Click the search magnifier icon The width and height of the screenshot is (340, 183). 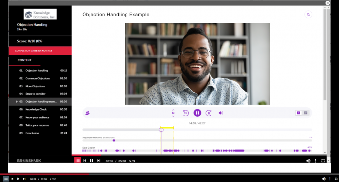(308, 15)
